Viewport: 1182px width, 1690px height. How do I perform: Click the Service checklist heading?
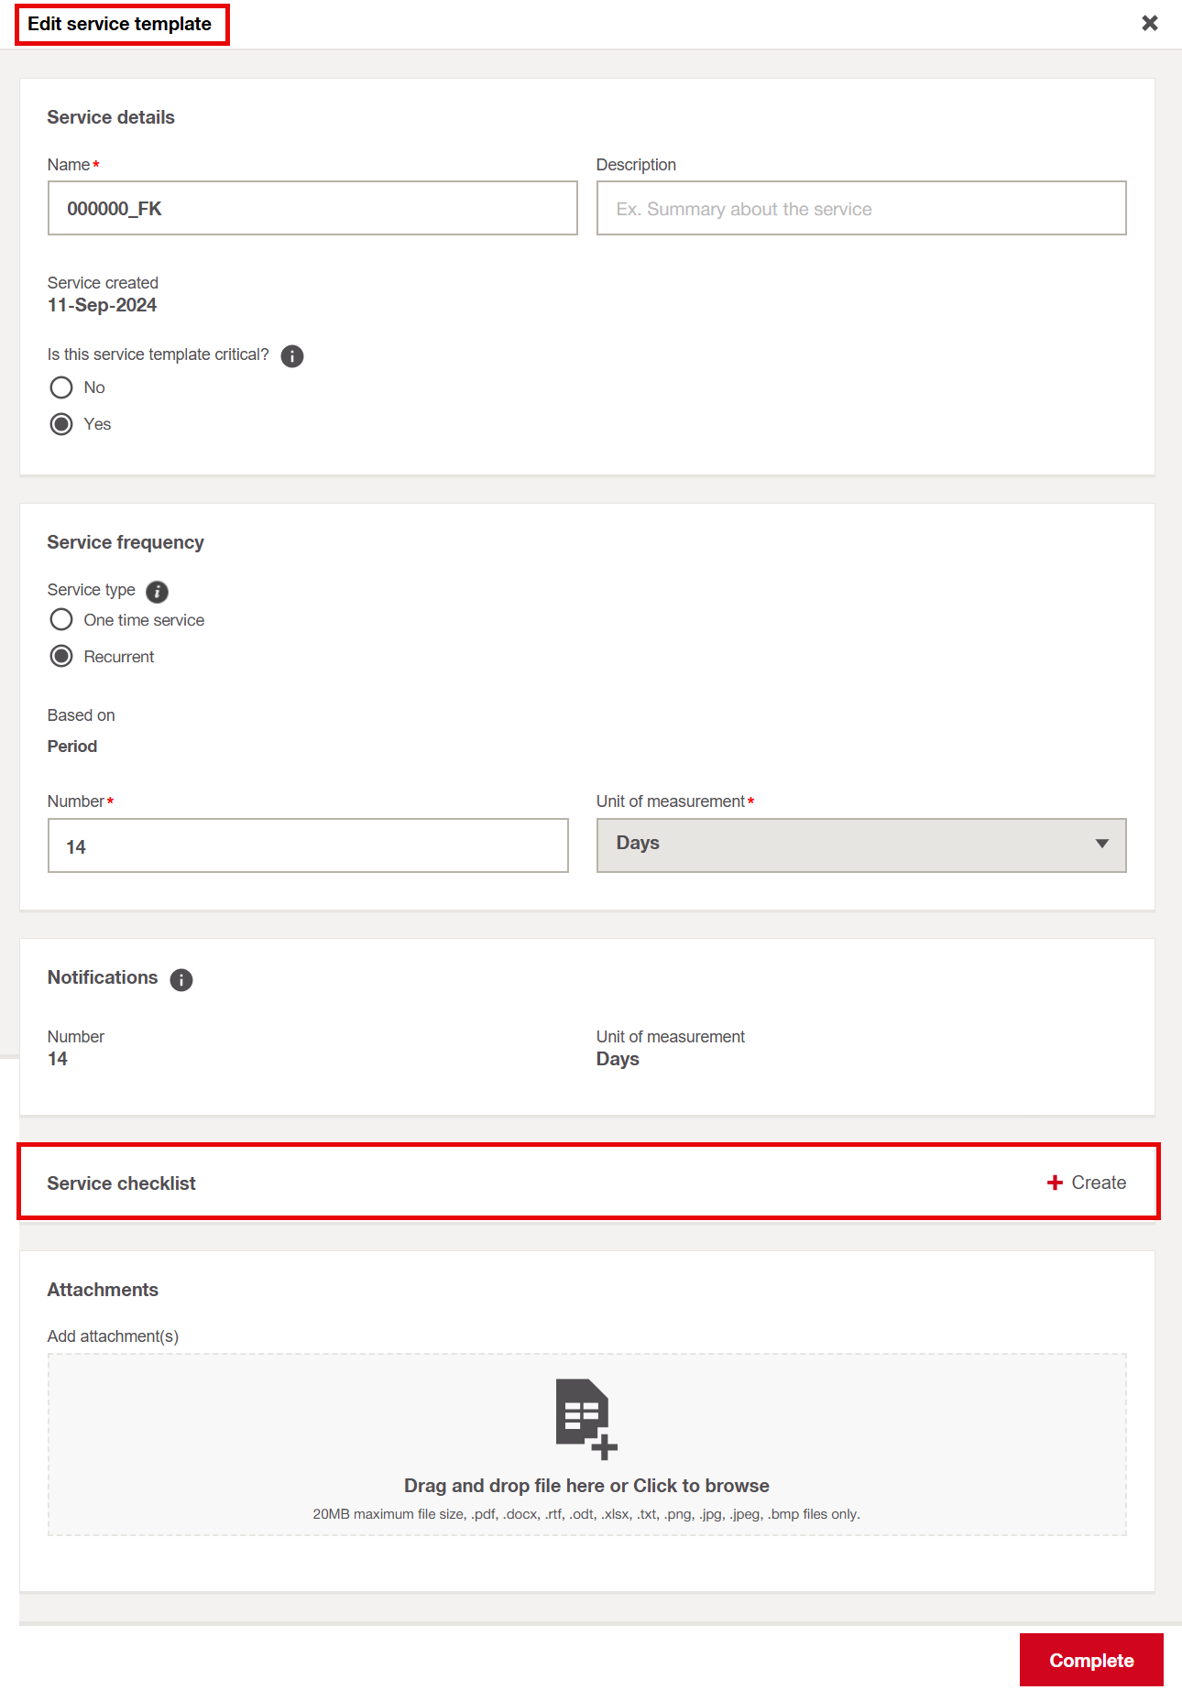tap(122, 1183)
